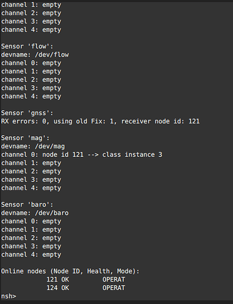233x304 pixels.
Task: Click the receiver node id: 121 text
Action: [160, 121]
